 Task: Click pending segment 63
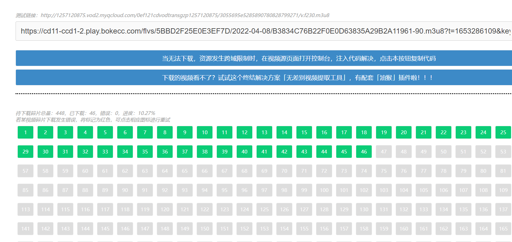click(x=145, y=171)
